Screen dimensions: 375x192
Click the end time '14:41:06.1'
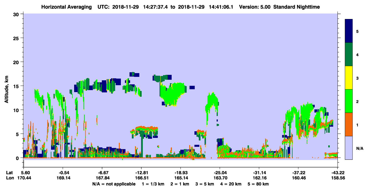222,7
